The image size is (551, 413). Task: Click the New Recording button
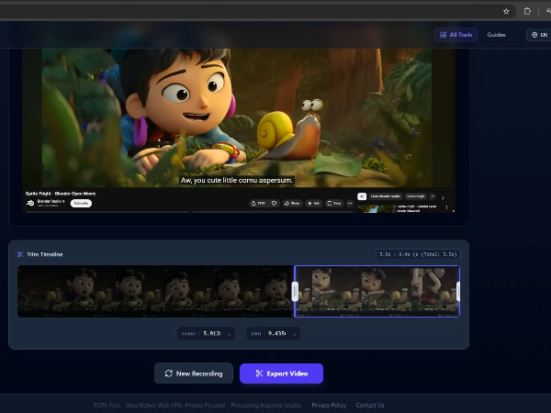click(194, 374)
